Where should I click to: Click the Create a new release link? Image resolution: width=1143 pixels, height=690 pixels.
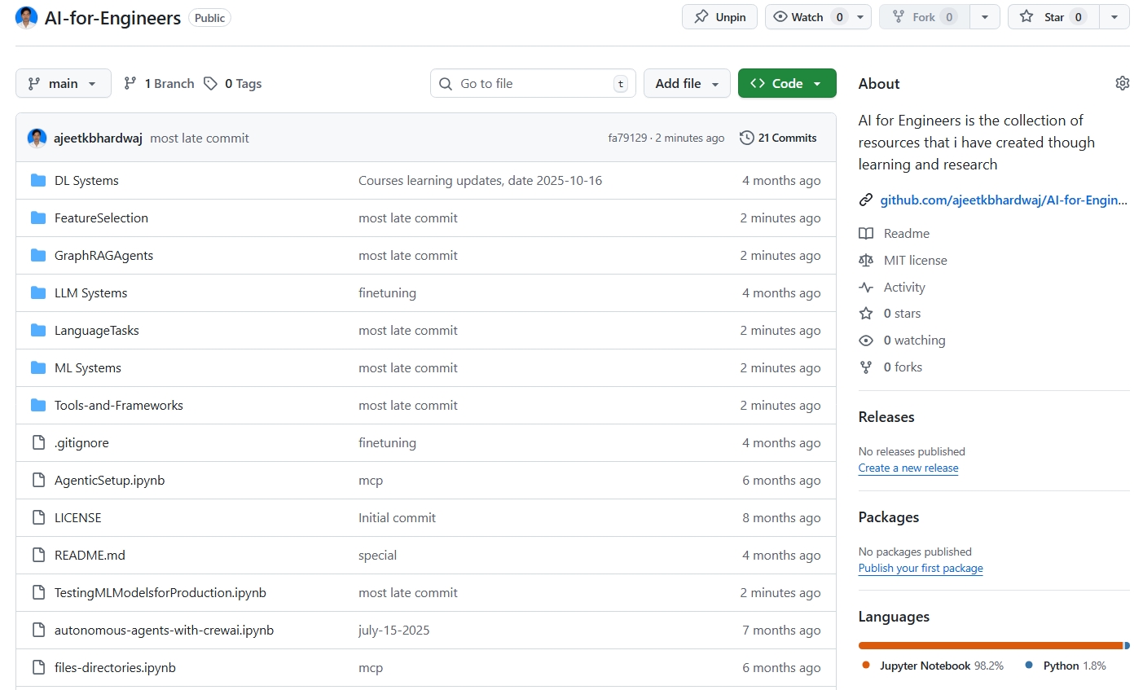pos(908,468)
